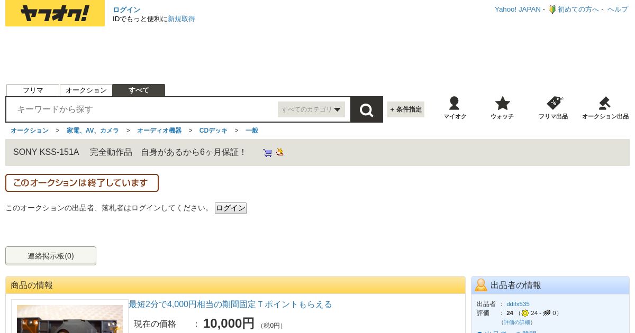Viewport: 635px width, 333px height.
Task: Switch to the フリマ search tab
Action: coord(33,90)
